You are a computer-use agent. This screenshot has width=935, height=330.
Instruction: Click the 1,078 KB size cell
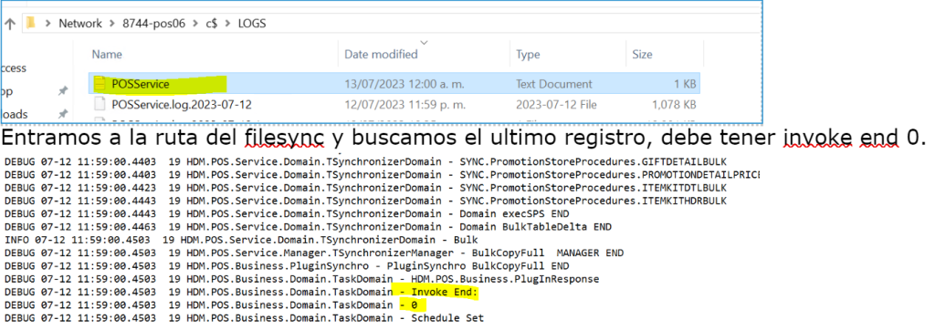[x=674, y=105]
